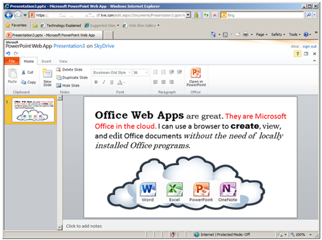Open the recent pages dropdown arrow

point(25,15)
